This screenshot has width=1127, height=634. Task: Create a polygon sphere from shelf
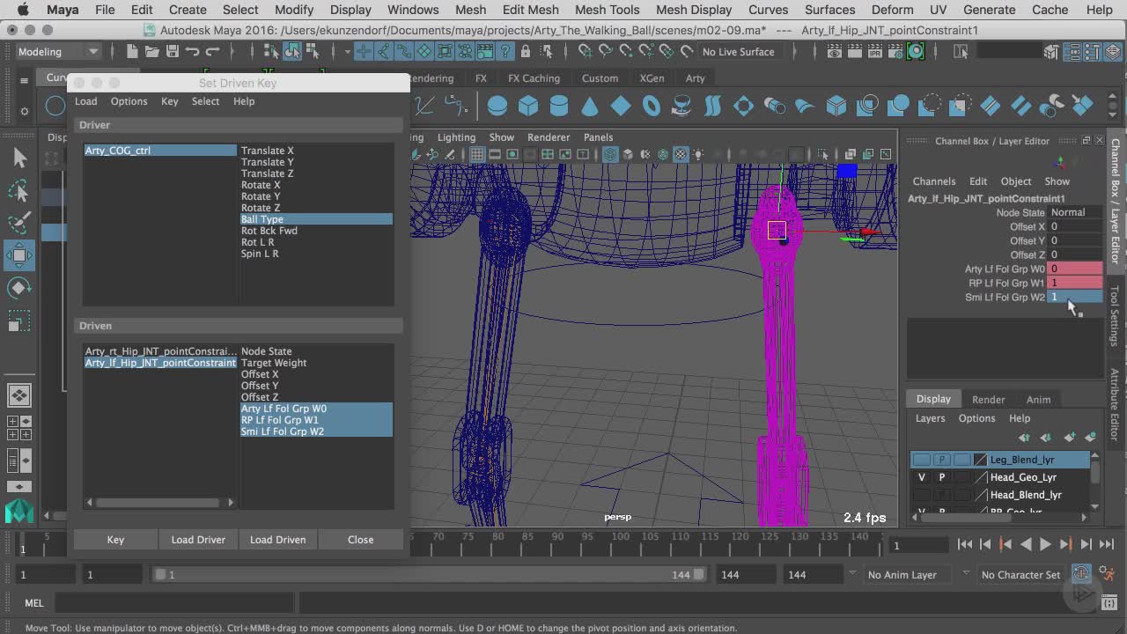tap(497, 107)
